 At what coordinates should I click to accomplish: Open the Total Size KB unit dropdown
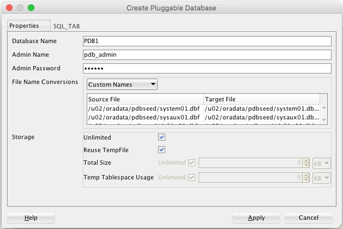322,163
